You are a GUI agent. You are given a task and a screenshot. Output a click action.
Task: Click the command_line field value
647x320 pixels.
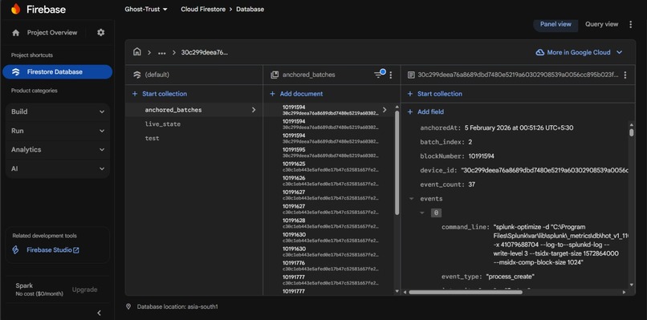pos(560,245)
